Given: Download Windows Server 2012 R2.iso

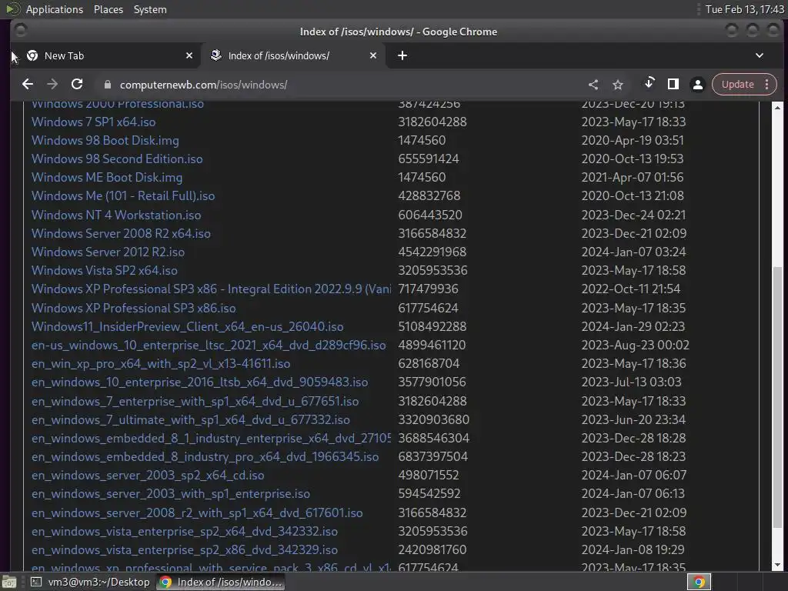Looking at the screenshot, I should click(x=108, y=252).
